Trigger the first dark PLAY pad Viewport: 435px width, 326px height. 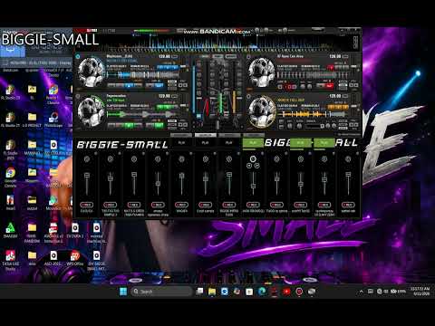[181, 143]
